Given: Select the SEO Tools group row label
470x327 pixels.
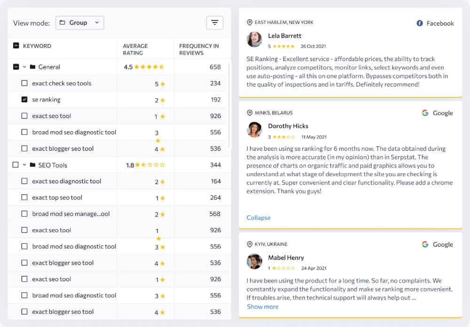Looking at the screenshot, I should (x=53, y=165).
